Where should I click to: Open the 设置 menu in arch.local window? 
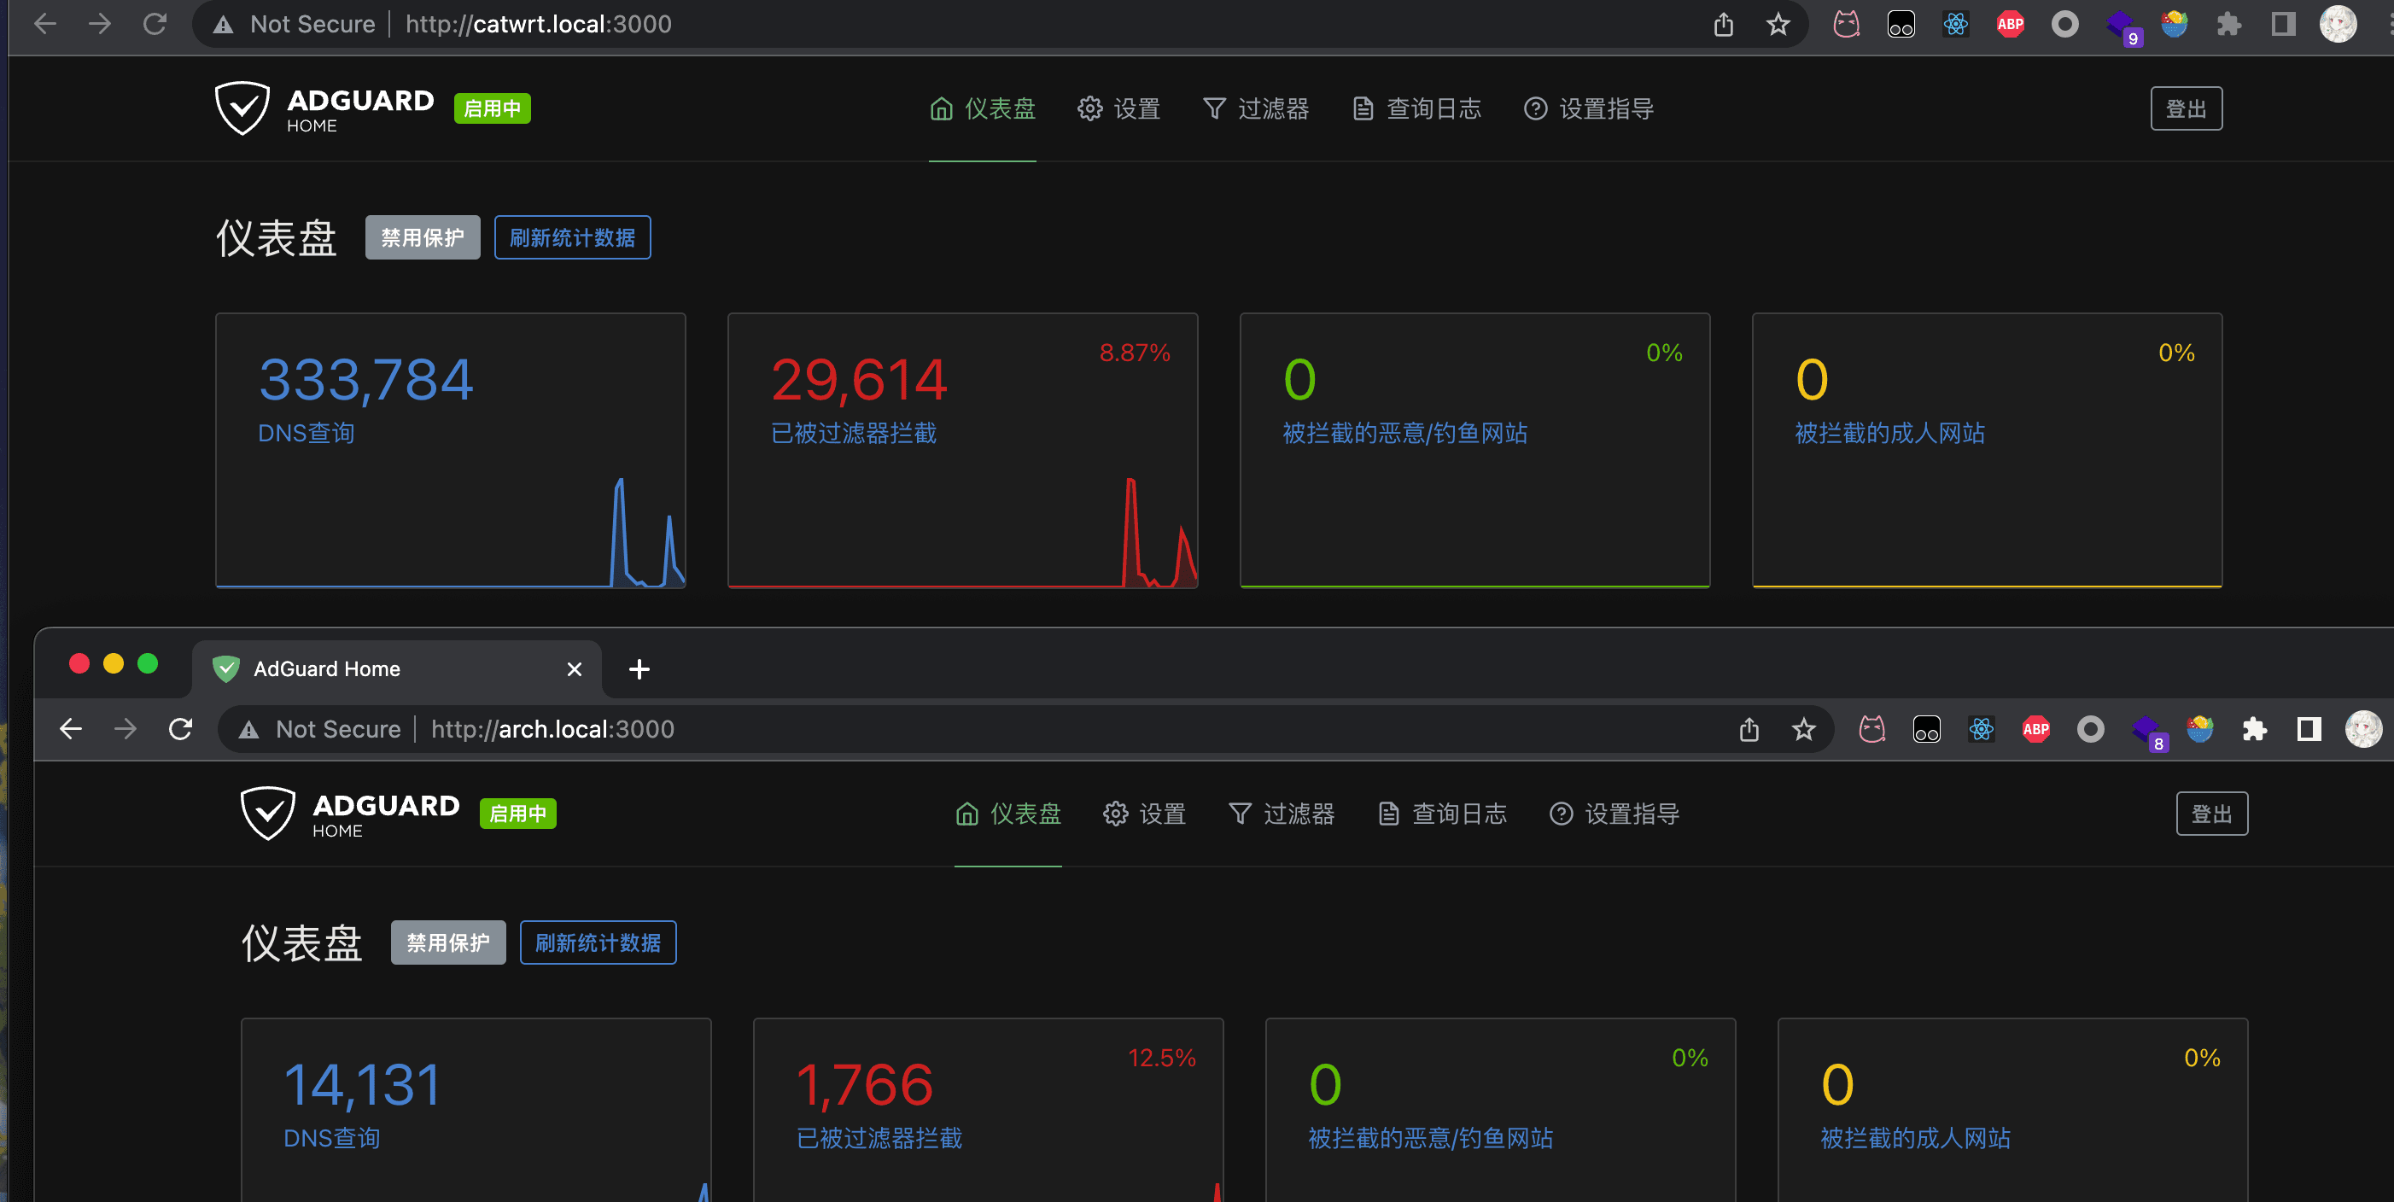coord(1144,814)
